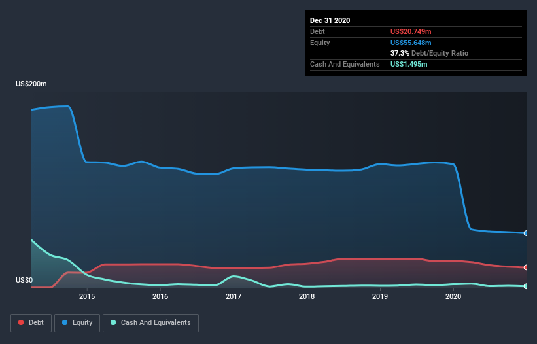Click the Dec 31 2020 tooltip date

click(330, 20)
